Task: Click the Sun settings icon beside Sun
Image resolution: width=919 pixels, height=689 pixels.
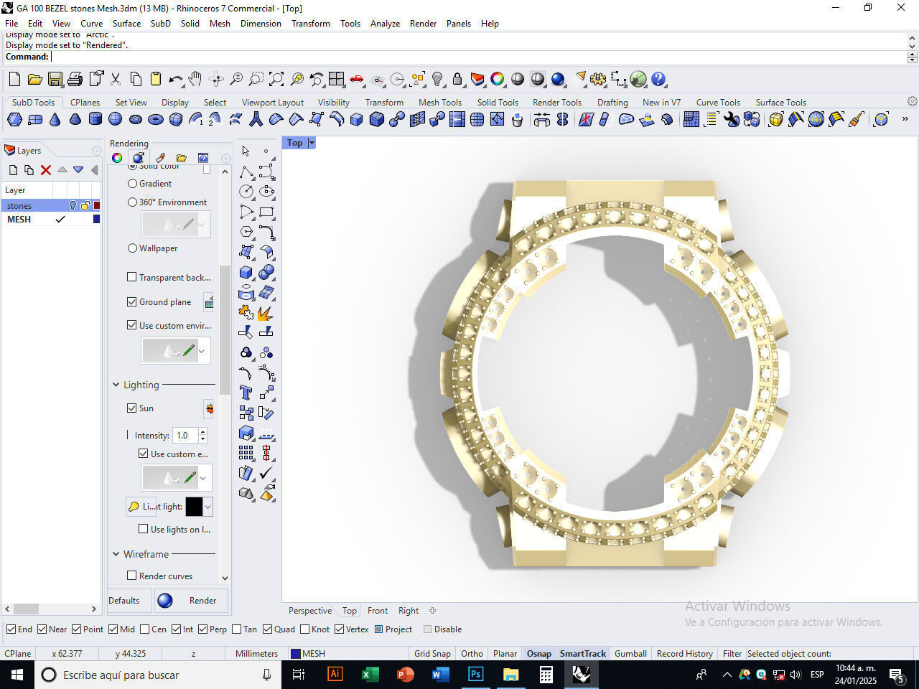Action: point(209,408)
